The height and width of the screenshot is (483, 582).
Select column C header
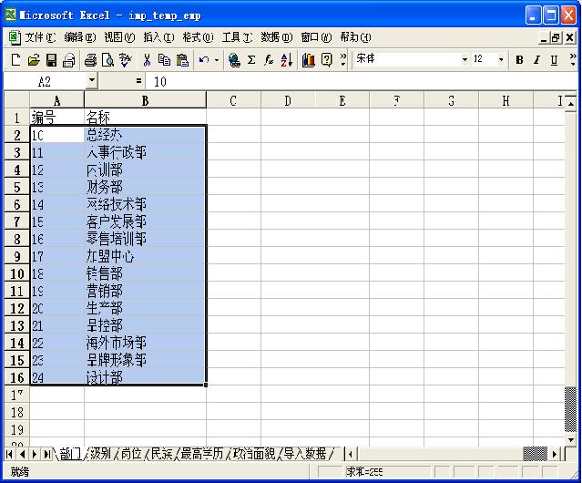click(x=233, y=100)
